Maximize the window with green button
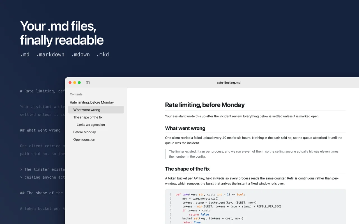 79,83
